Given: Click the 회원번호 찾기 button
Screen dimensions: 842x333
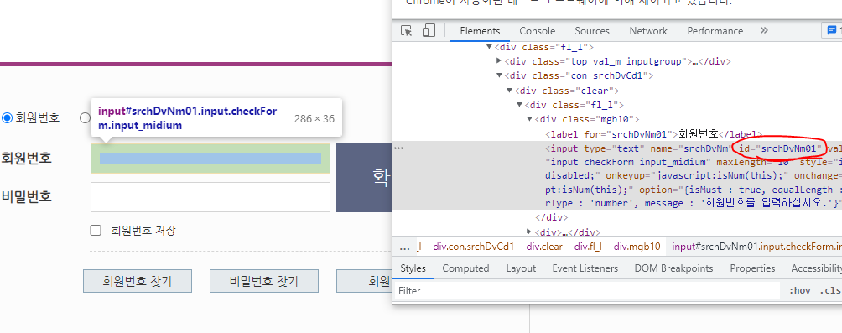Looking at the screenshot, I should coord(138,281).
